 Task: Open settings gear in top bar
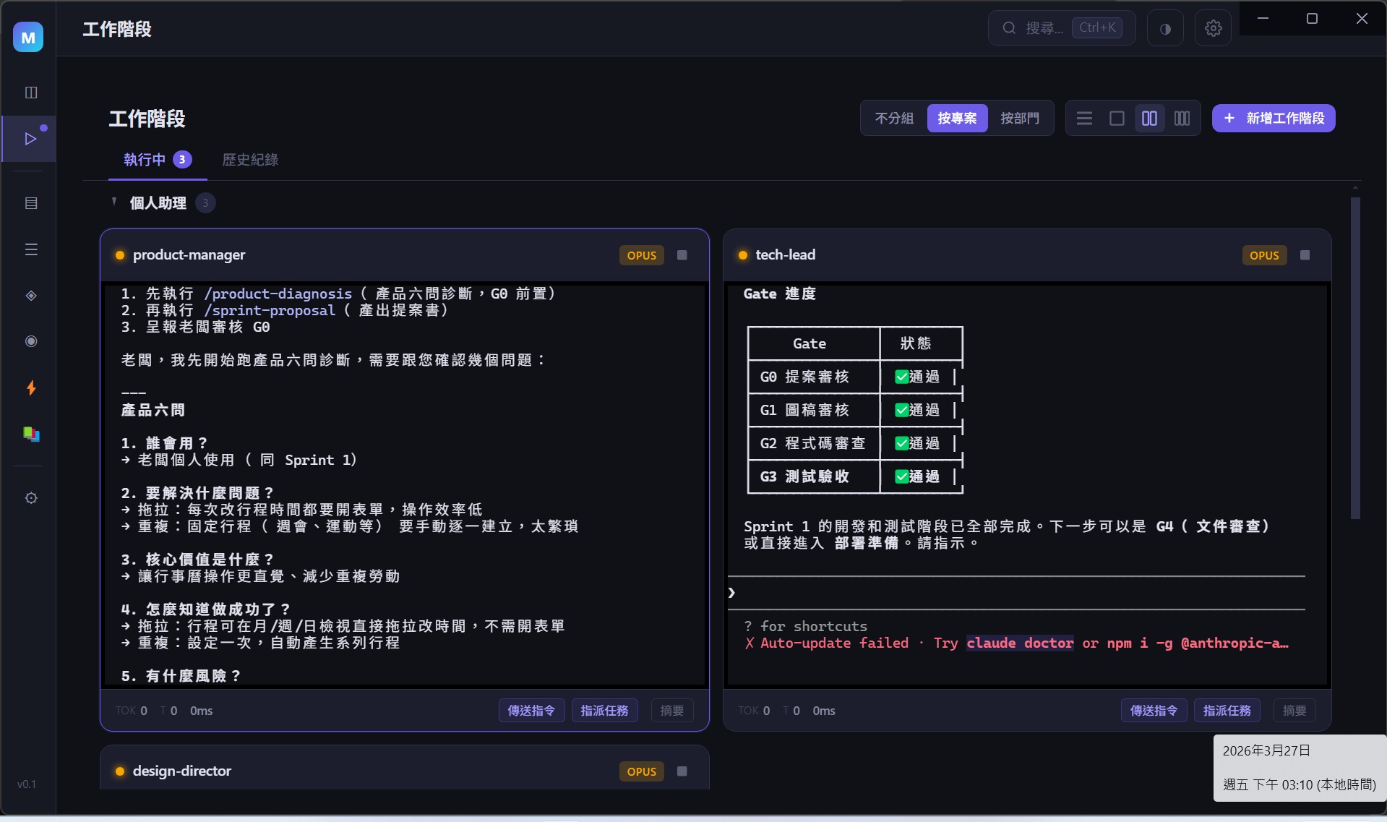[1214, 28]
